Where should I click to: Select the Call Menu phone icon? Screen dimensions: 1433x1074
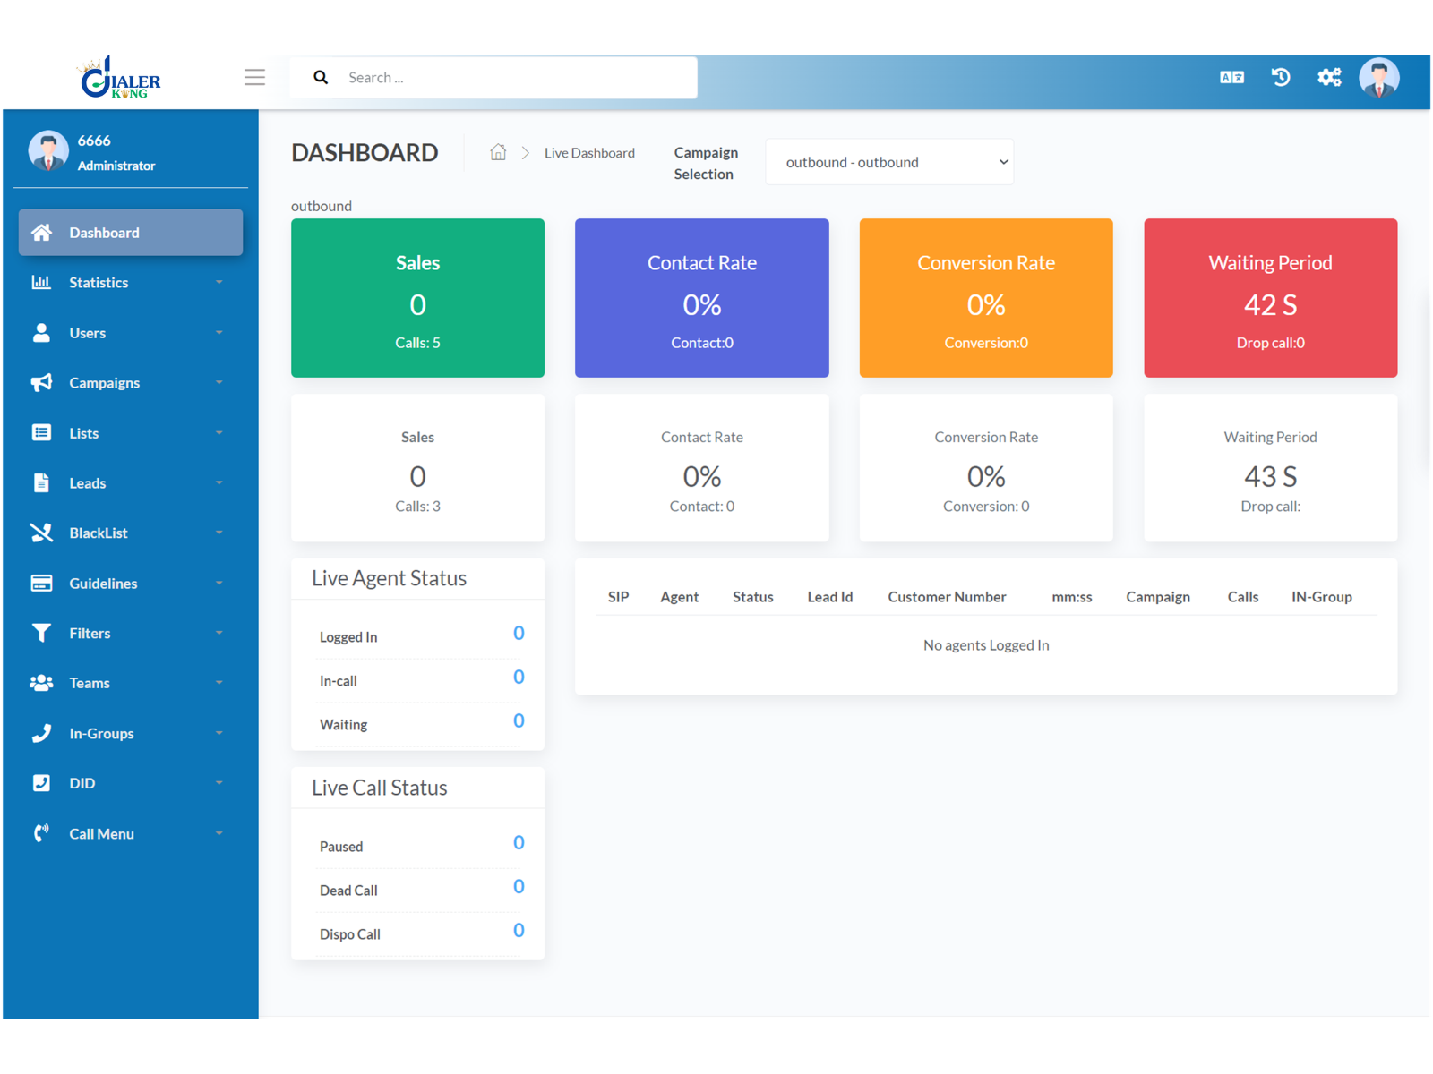41,833
